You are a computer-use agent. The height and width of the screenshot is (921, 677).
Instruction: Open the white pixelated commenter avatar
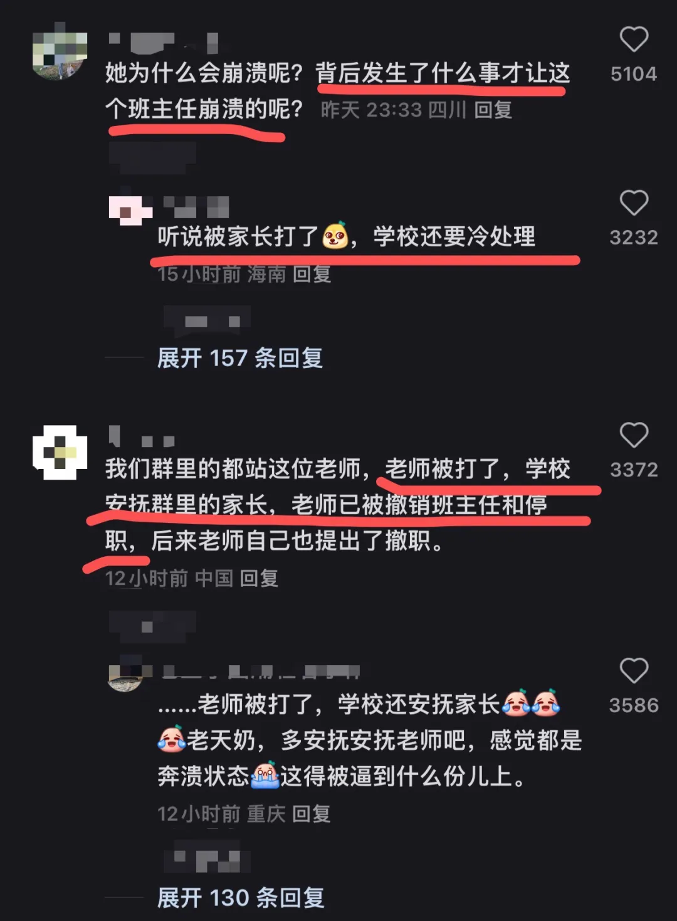60,452
